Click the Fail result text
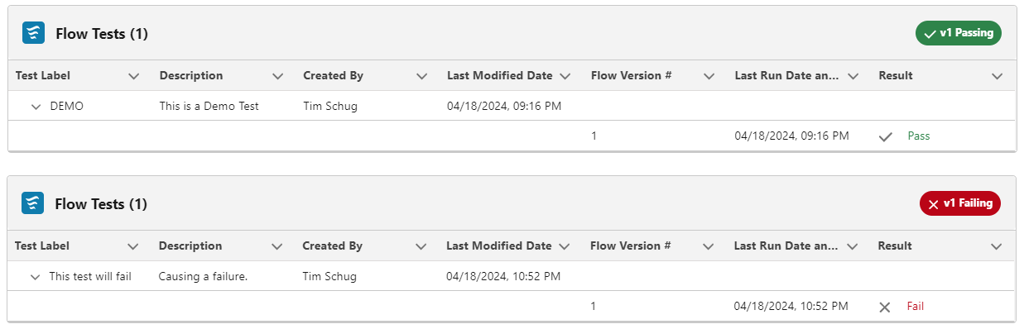This screenshot has height=329, width=1024. pos(916,306)
